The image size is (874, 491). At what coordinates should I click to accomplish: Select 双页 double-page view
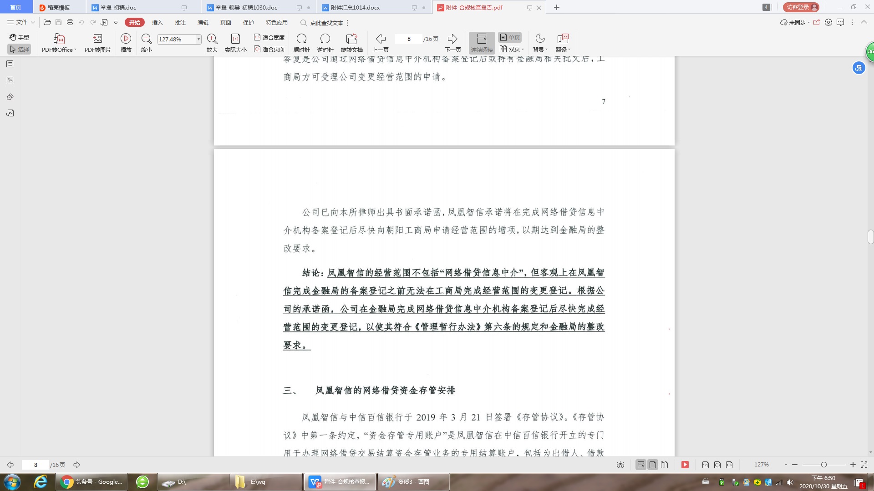(x=512, y=49)
